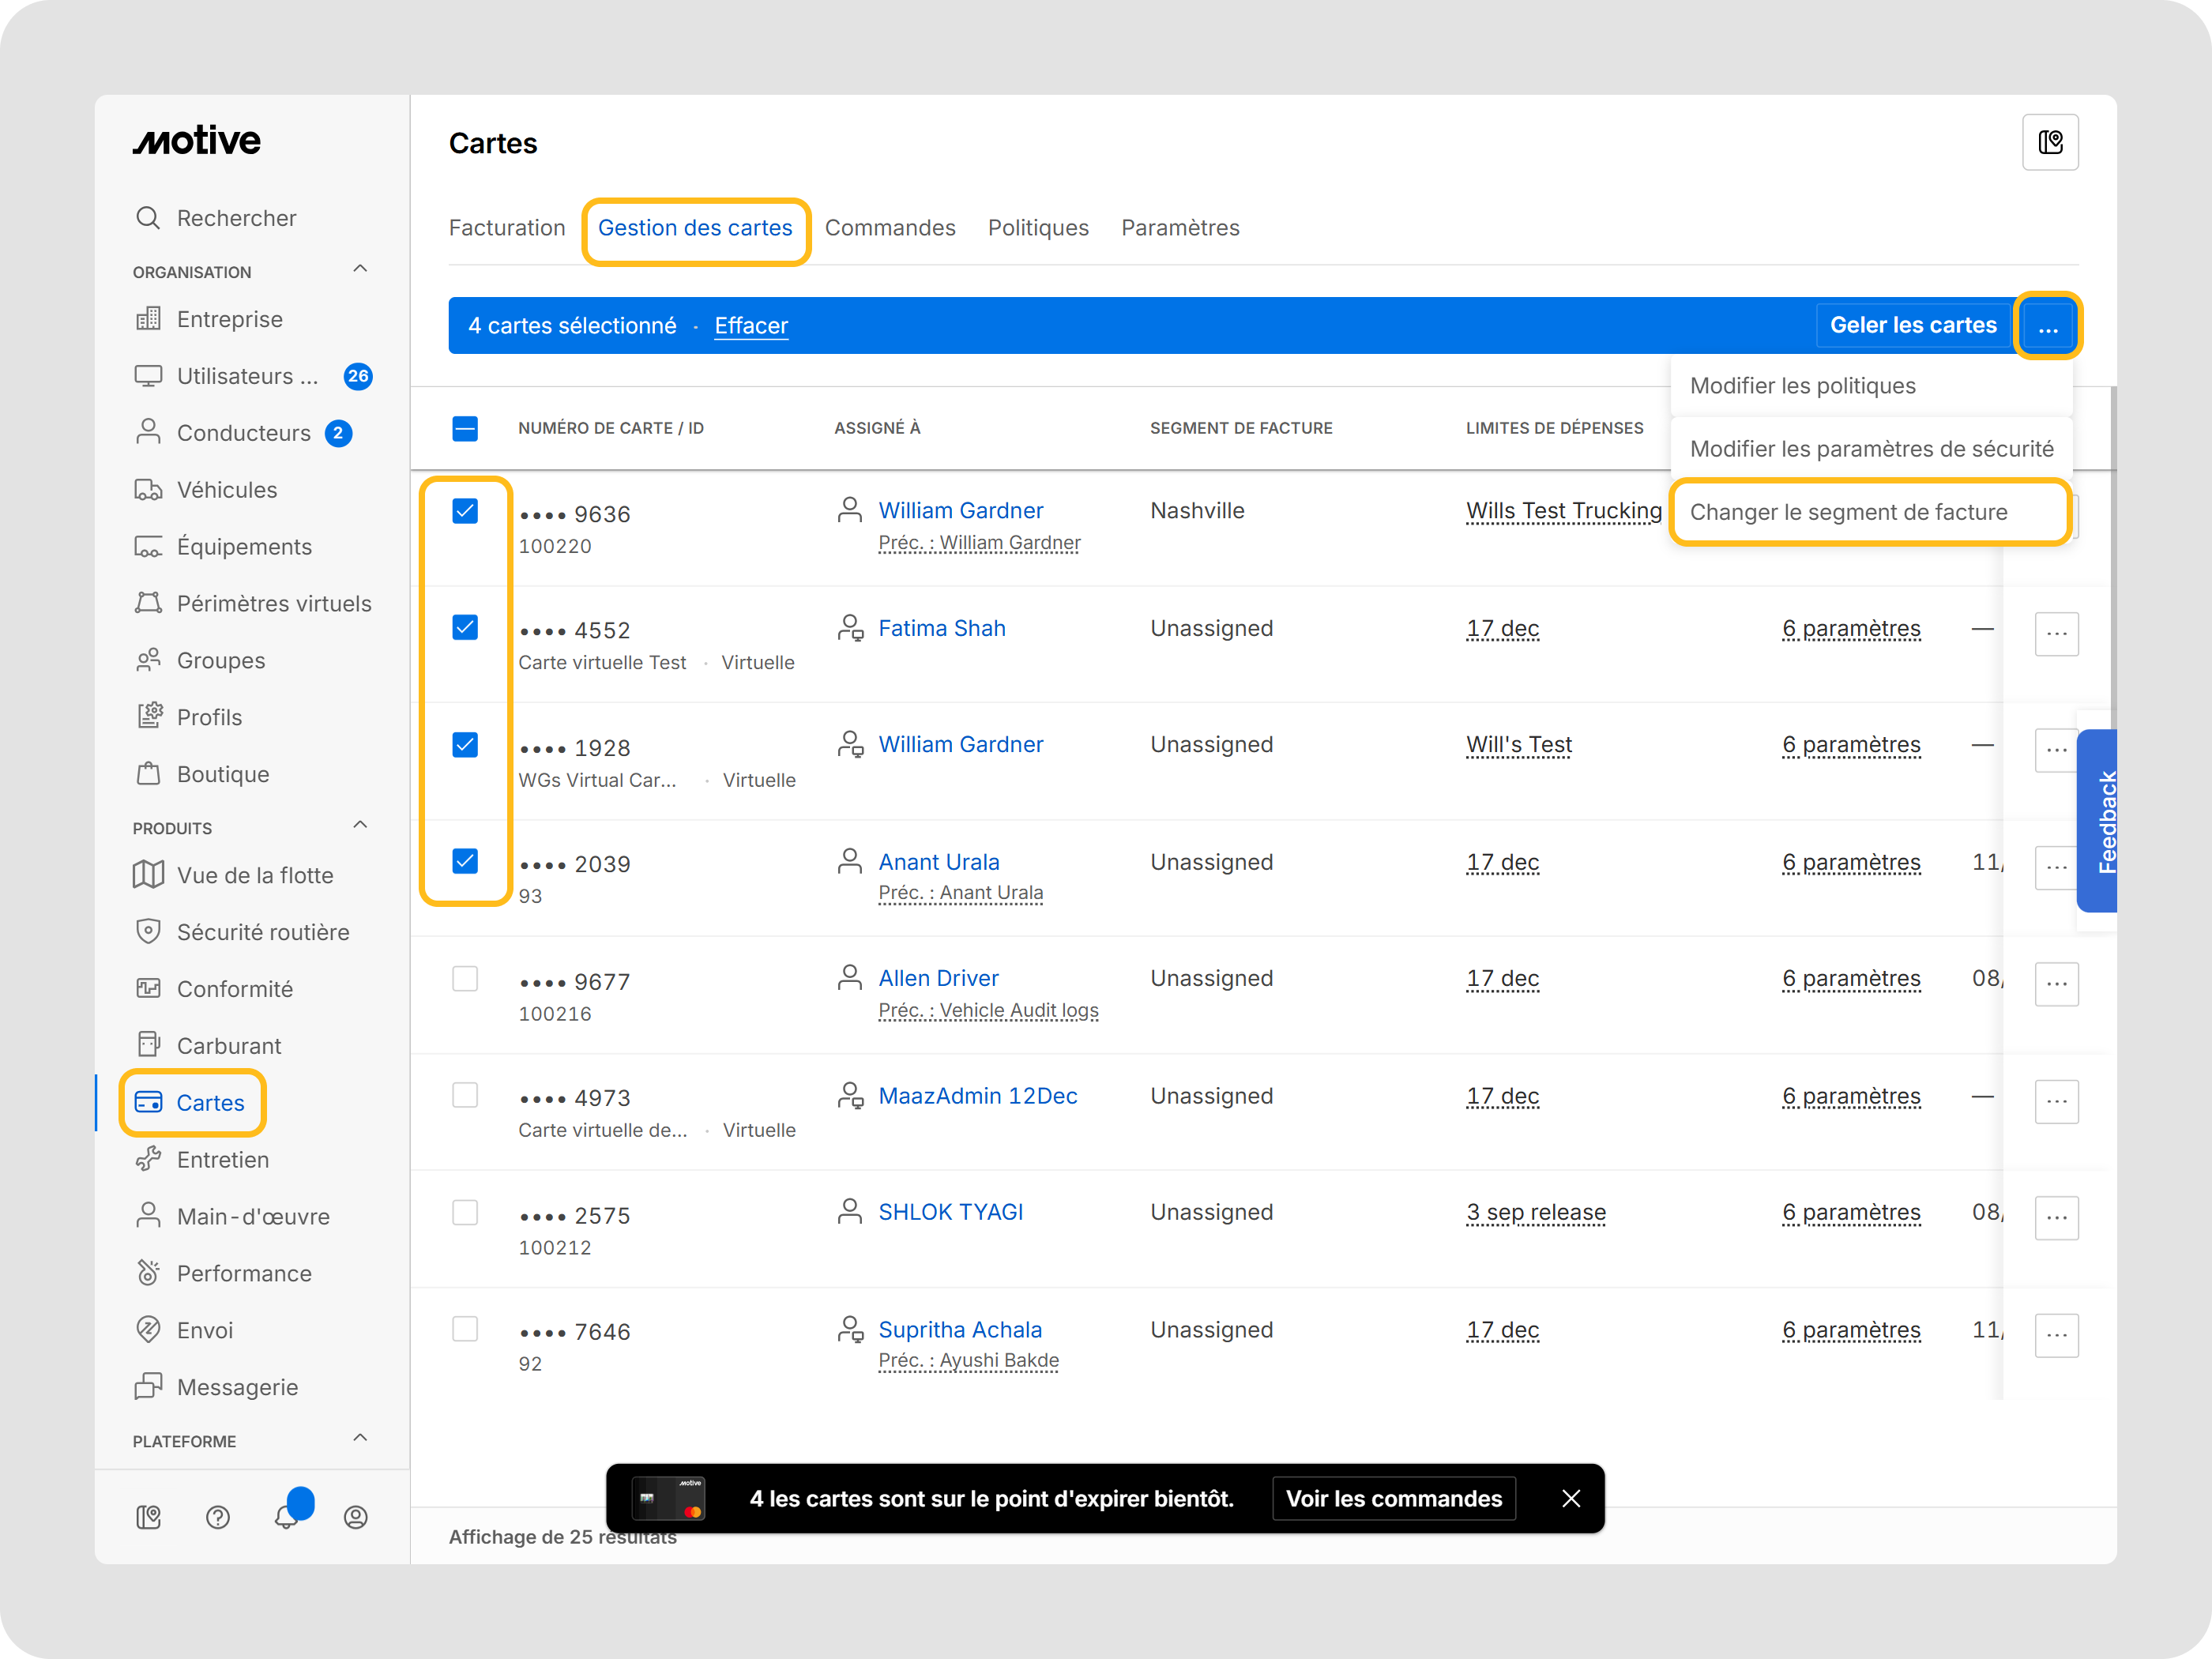
Task: Choose Changer le segment de facture
Action: coord(1871,512)
